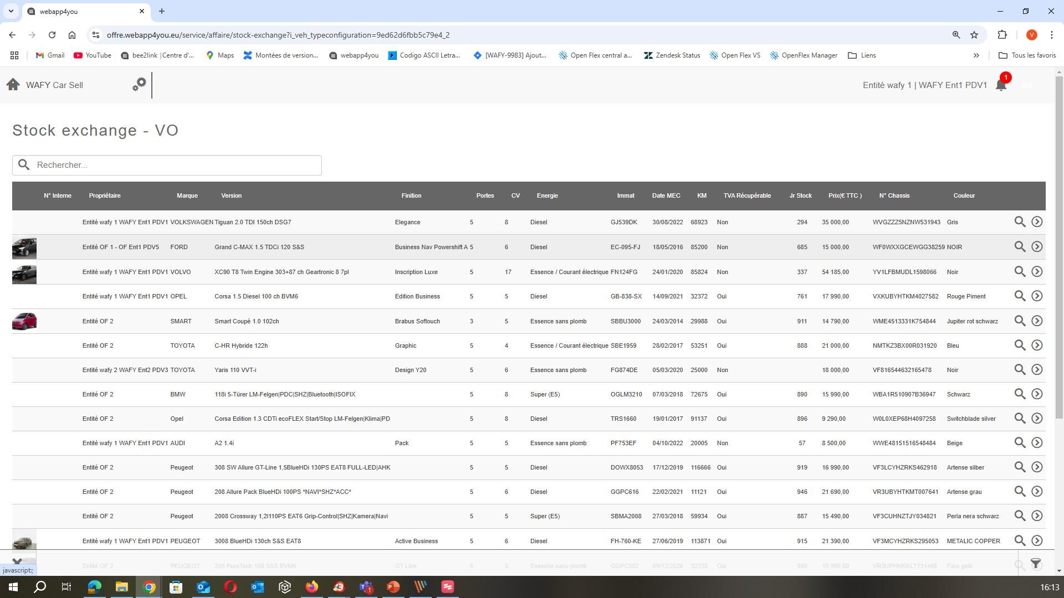Image resolution: width=1064 pixels, height=598 pixels.
Task: View details of the Volkswagen Tiguan row
Action: coord(1020,221)
